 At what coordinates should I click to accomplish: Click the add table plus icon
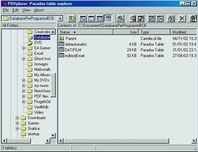click(x=160, y=19)
